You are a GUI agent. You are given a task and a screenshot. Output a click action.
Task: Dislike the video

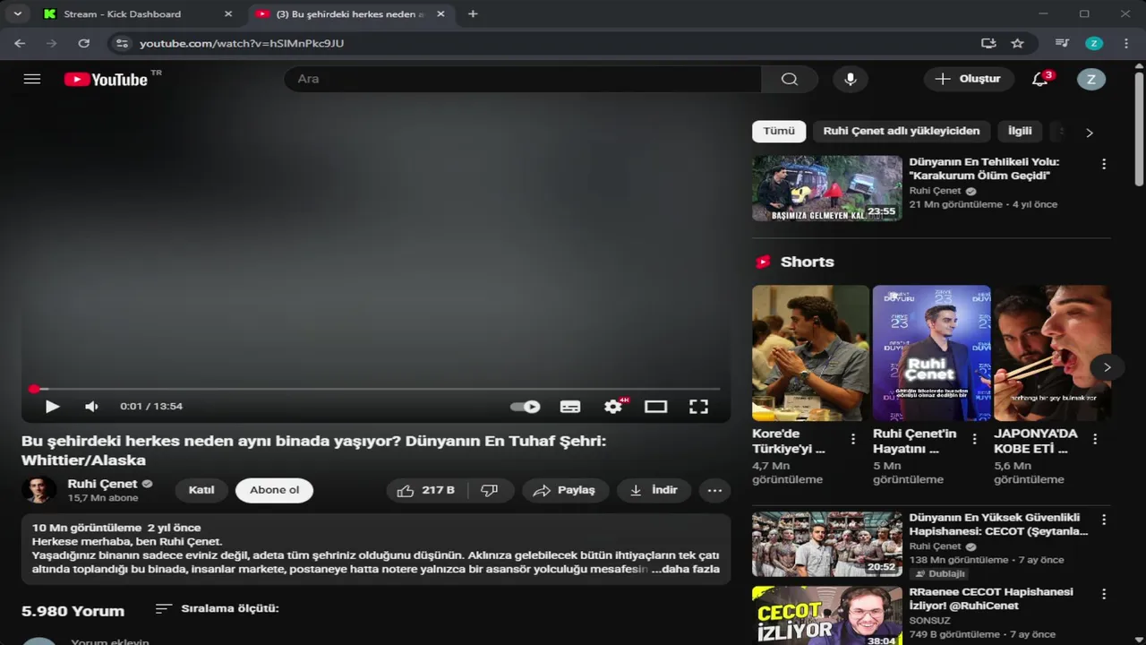click(x=491, y=490)
